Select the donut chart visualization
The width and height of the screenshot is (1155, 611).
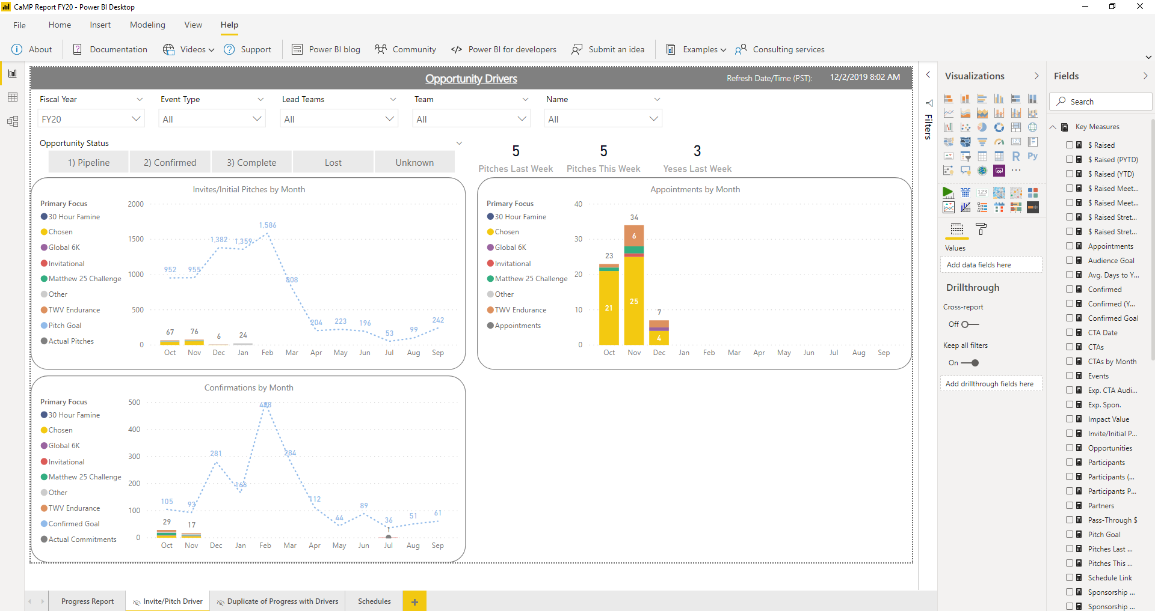[999, 127]
